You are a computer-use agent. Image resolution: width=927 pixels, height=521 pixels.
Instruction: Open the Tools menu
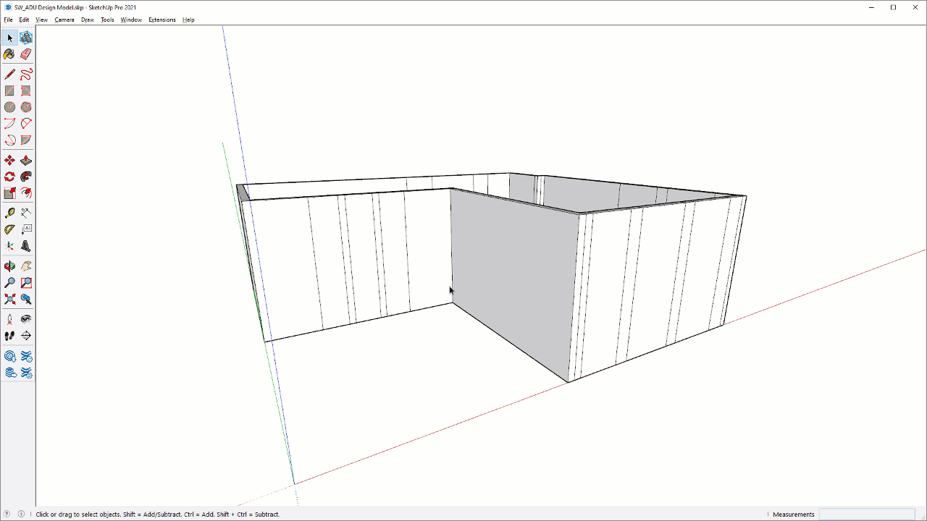(x=107, y=20)
